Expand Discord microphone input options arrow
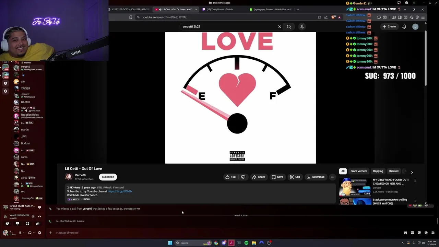Image resolution: width=439 pixels, height=247 pixels. point(24,233)
